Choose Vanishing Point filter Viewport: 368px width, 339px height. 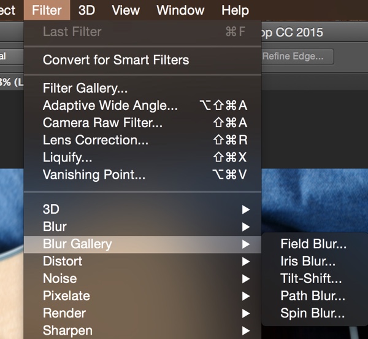tap(94, 174)
